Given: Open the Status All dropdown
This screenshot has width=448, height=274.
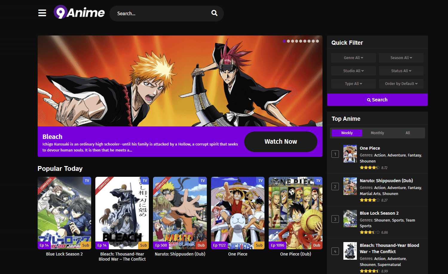Looking at the screenshot, I should (x=401, y=71).
